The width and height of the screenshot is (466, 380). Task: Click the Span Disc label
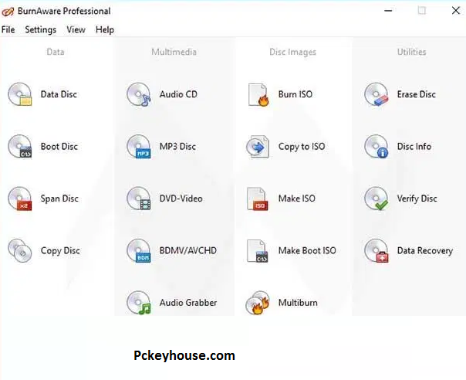(59, 198)
